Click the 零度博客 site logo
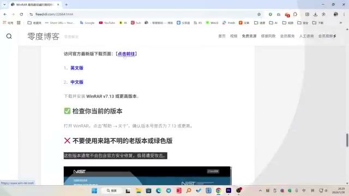 pyautogui.click(x=44, y=36)
